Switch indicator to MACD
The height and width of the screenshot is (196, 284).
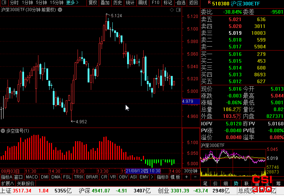(x=32, y=177)
